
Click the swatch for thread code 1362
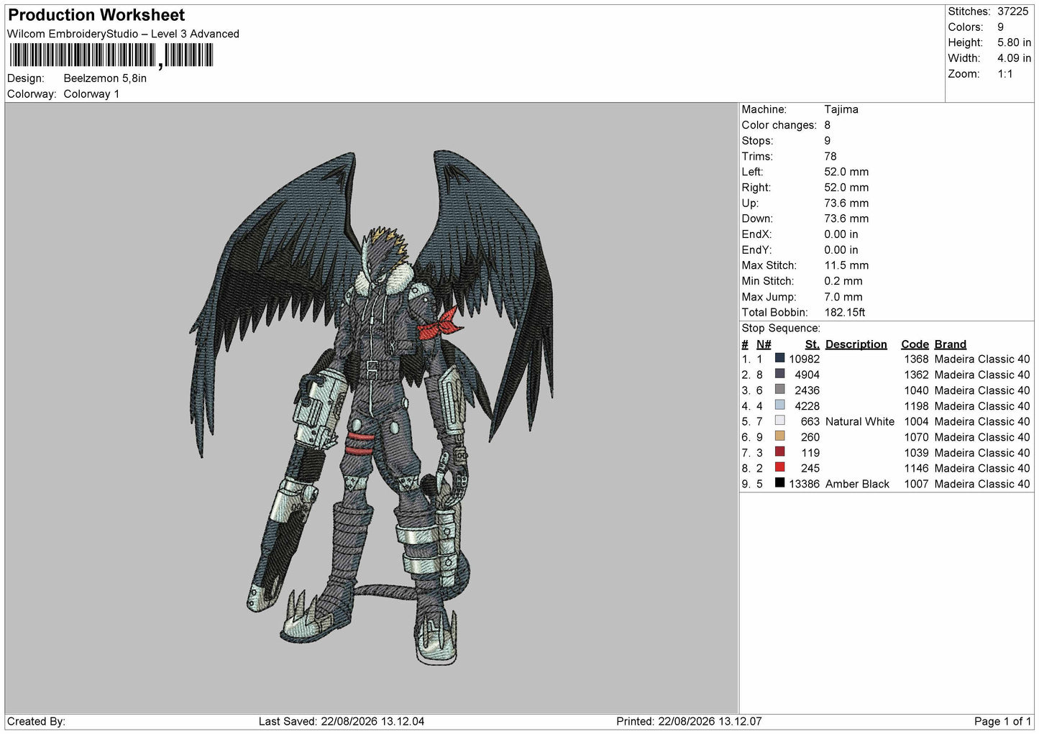(x=779, y=374)
